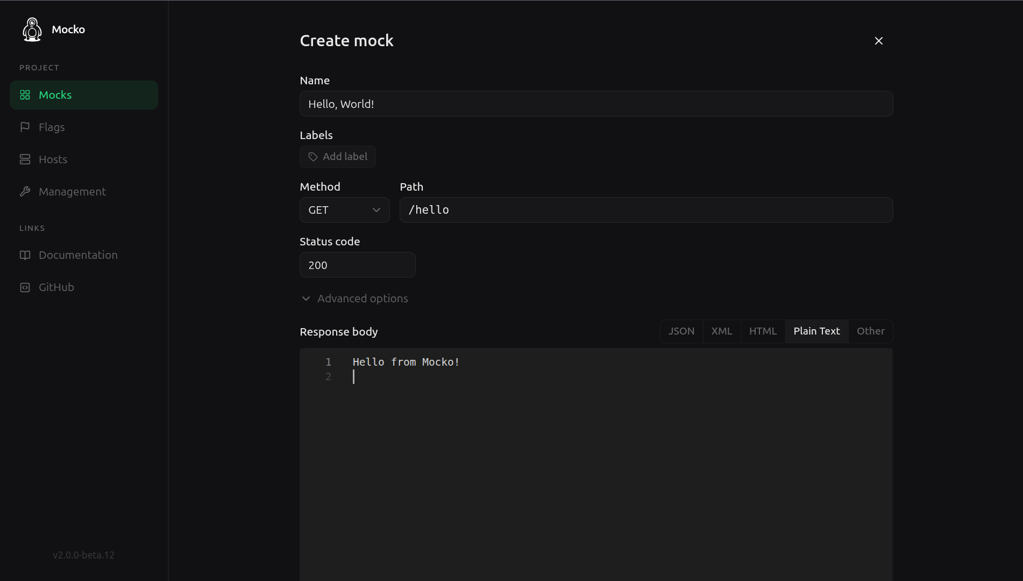Click the Create mock heading
The height and width of the screenshot is (581, 1023).
click(x=347, y=41)
